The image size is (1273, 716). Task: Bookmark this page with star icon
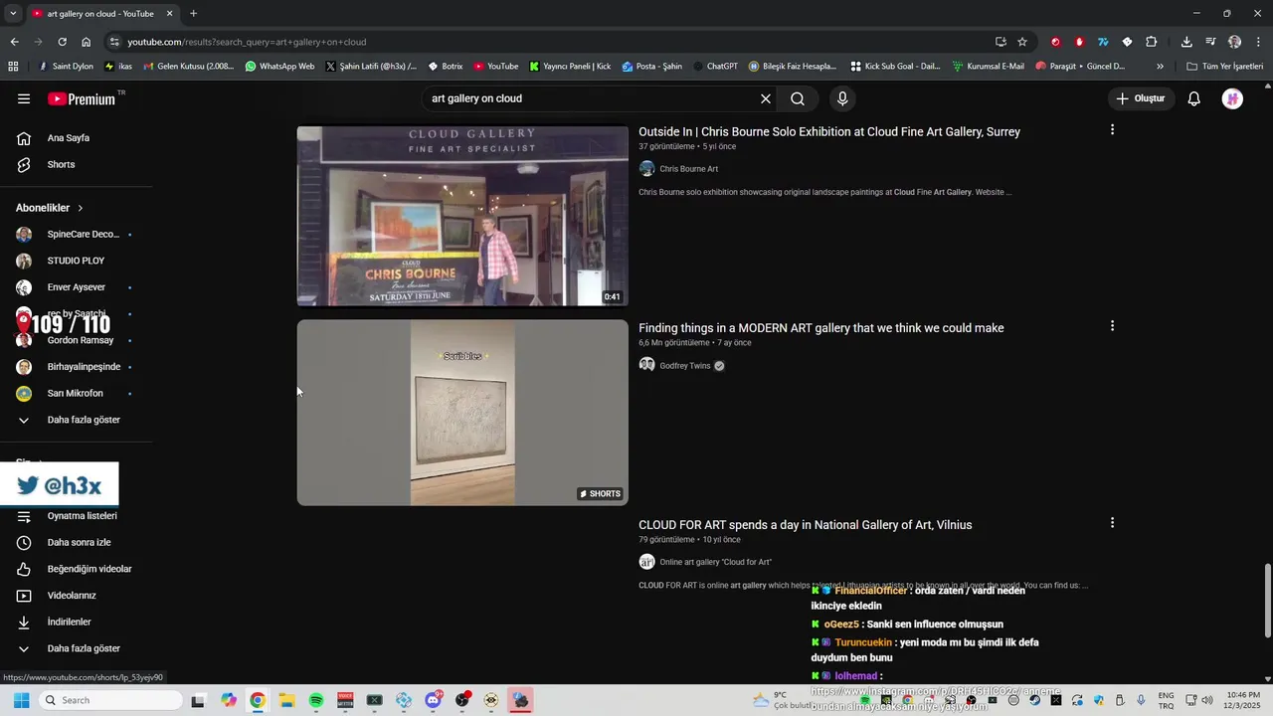click(x=1022, y=42)
